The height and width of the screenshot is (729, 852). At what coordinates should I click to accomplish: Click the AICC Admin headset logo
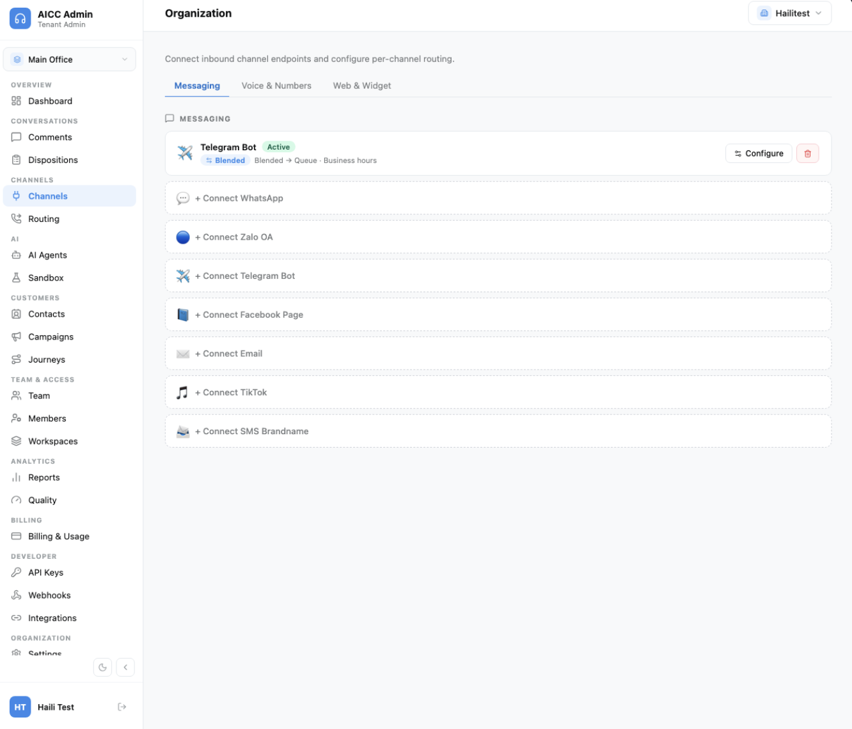coord(20,19)
